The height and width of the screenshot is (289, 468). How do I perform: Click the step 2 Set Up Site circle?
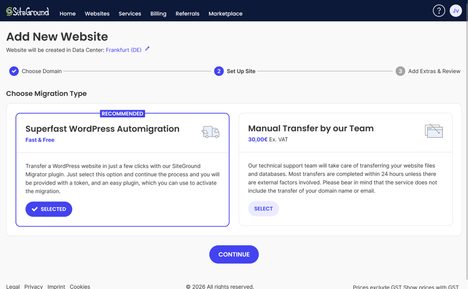coord(219,71)
